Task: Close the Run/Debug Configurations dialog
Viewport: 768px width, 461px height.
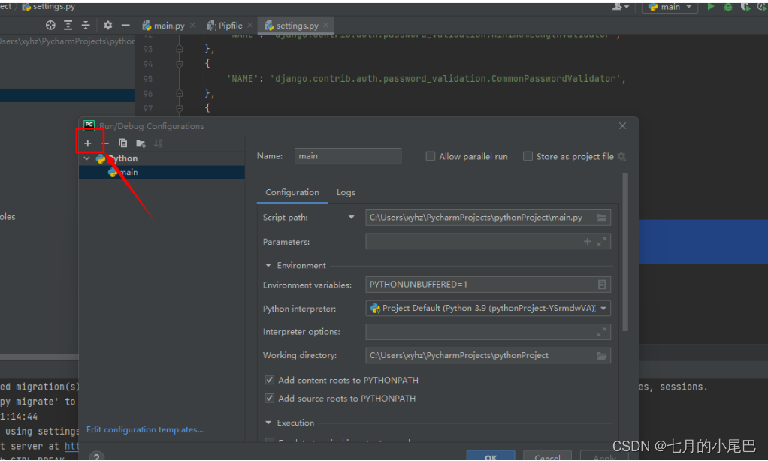Action: coord(622,126)
